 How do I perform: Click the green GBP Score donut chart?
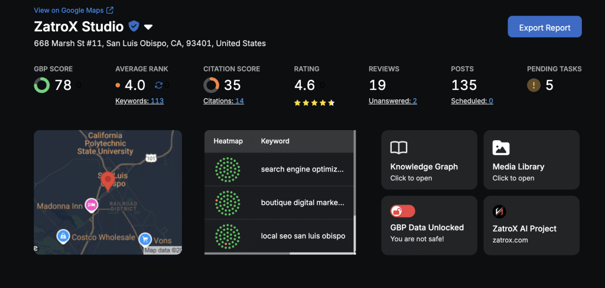coord(42,85)
